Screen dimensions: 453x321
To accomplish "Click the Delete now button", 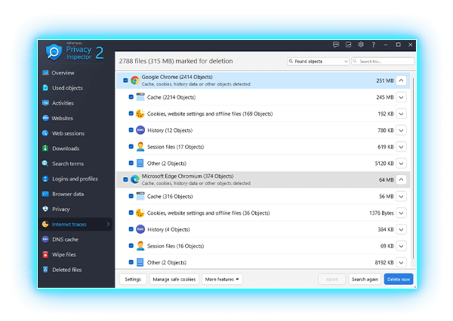I will click(399, 279).
